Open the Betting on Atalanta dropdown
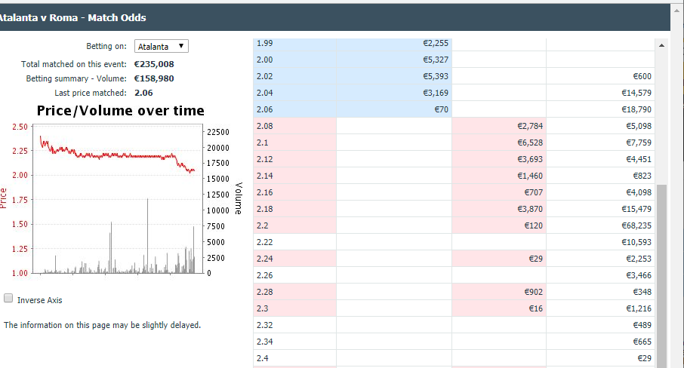684x368 pixels. tap(162, 46)
